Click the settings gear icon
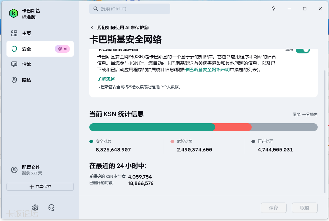 pyautogui.click(x=35, y=207)
